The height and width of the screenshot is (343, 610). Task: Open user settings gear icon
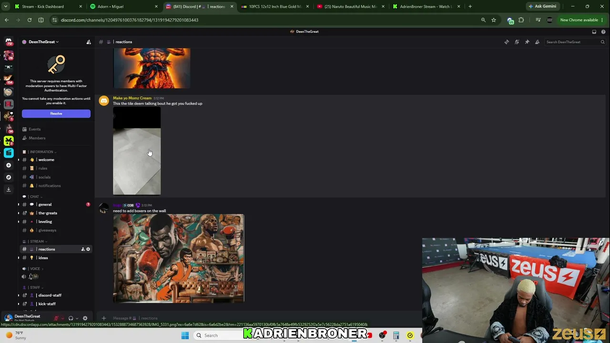click(x=85, y=318)
